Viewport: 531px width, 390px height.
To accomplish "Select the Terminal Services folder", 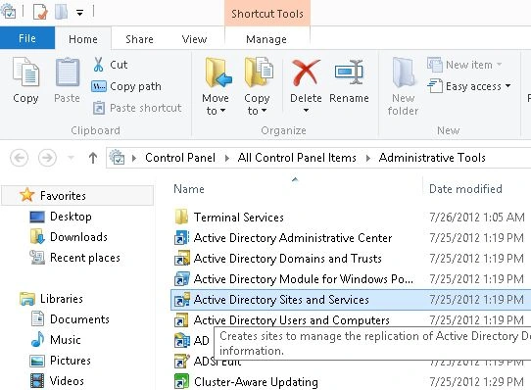I will click(x=239, y=218).
